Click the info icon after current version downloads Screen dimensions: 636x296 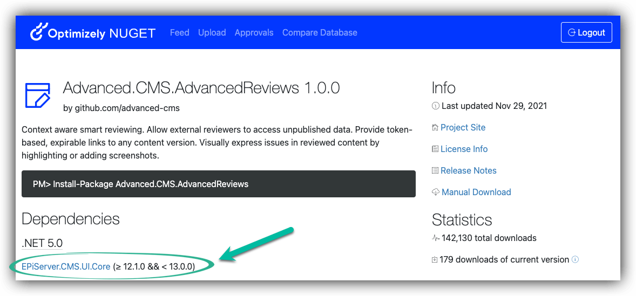575,260
